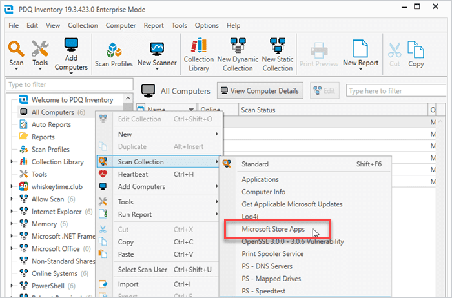Click the Type here to filter field
Screen dimensions: 452x298
(x=396, y=91)
